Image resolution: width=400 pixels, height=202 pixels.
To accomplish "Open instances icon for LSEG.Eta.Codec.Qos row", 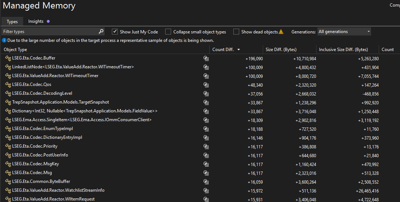I will (x=206, y=85).
